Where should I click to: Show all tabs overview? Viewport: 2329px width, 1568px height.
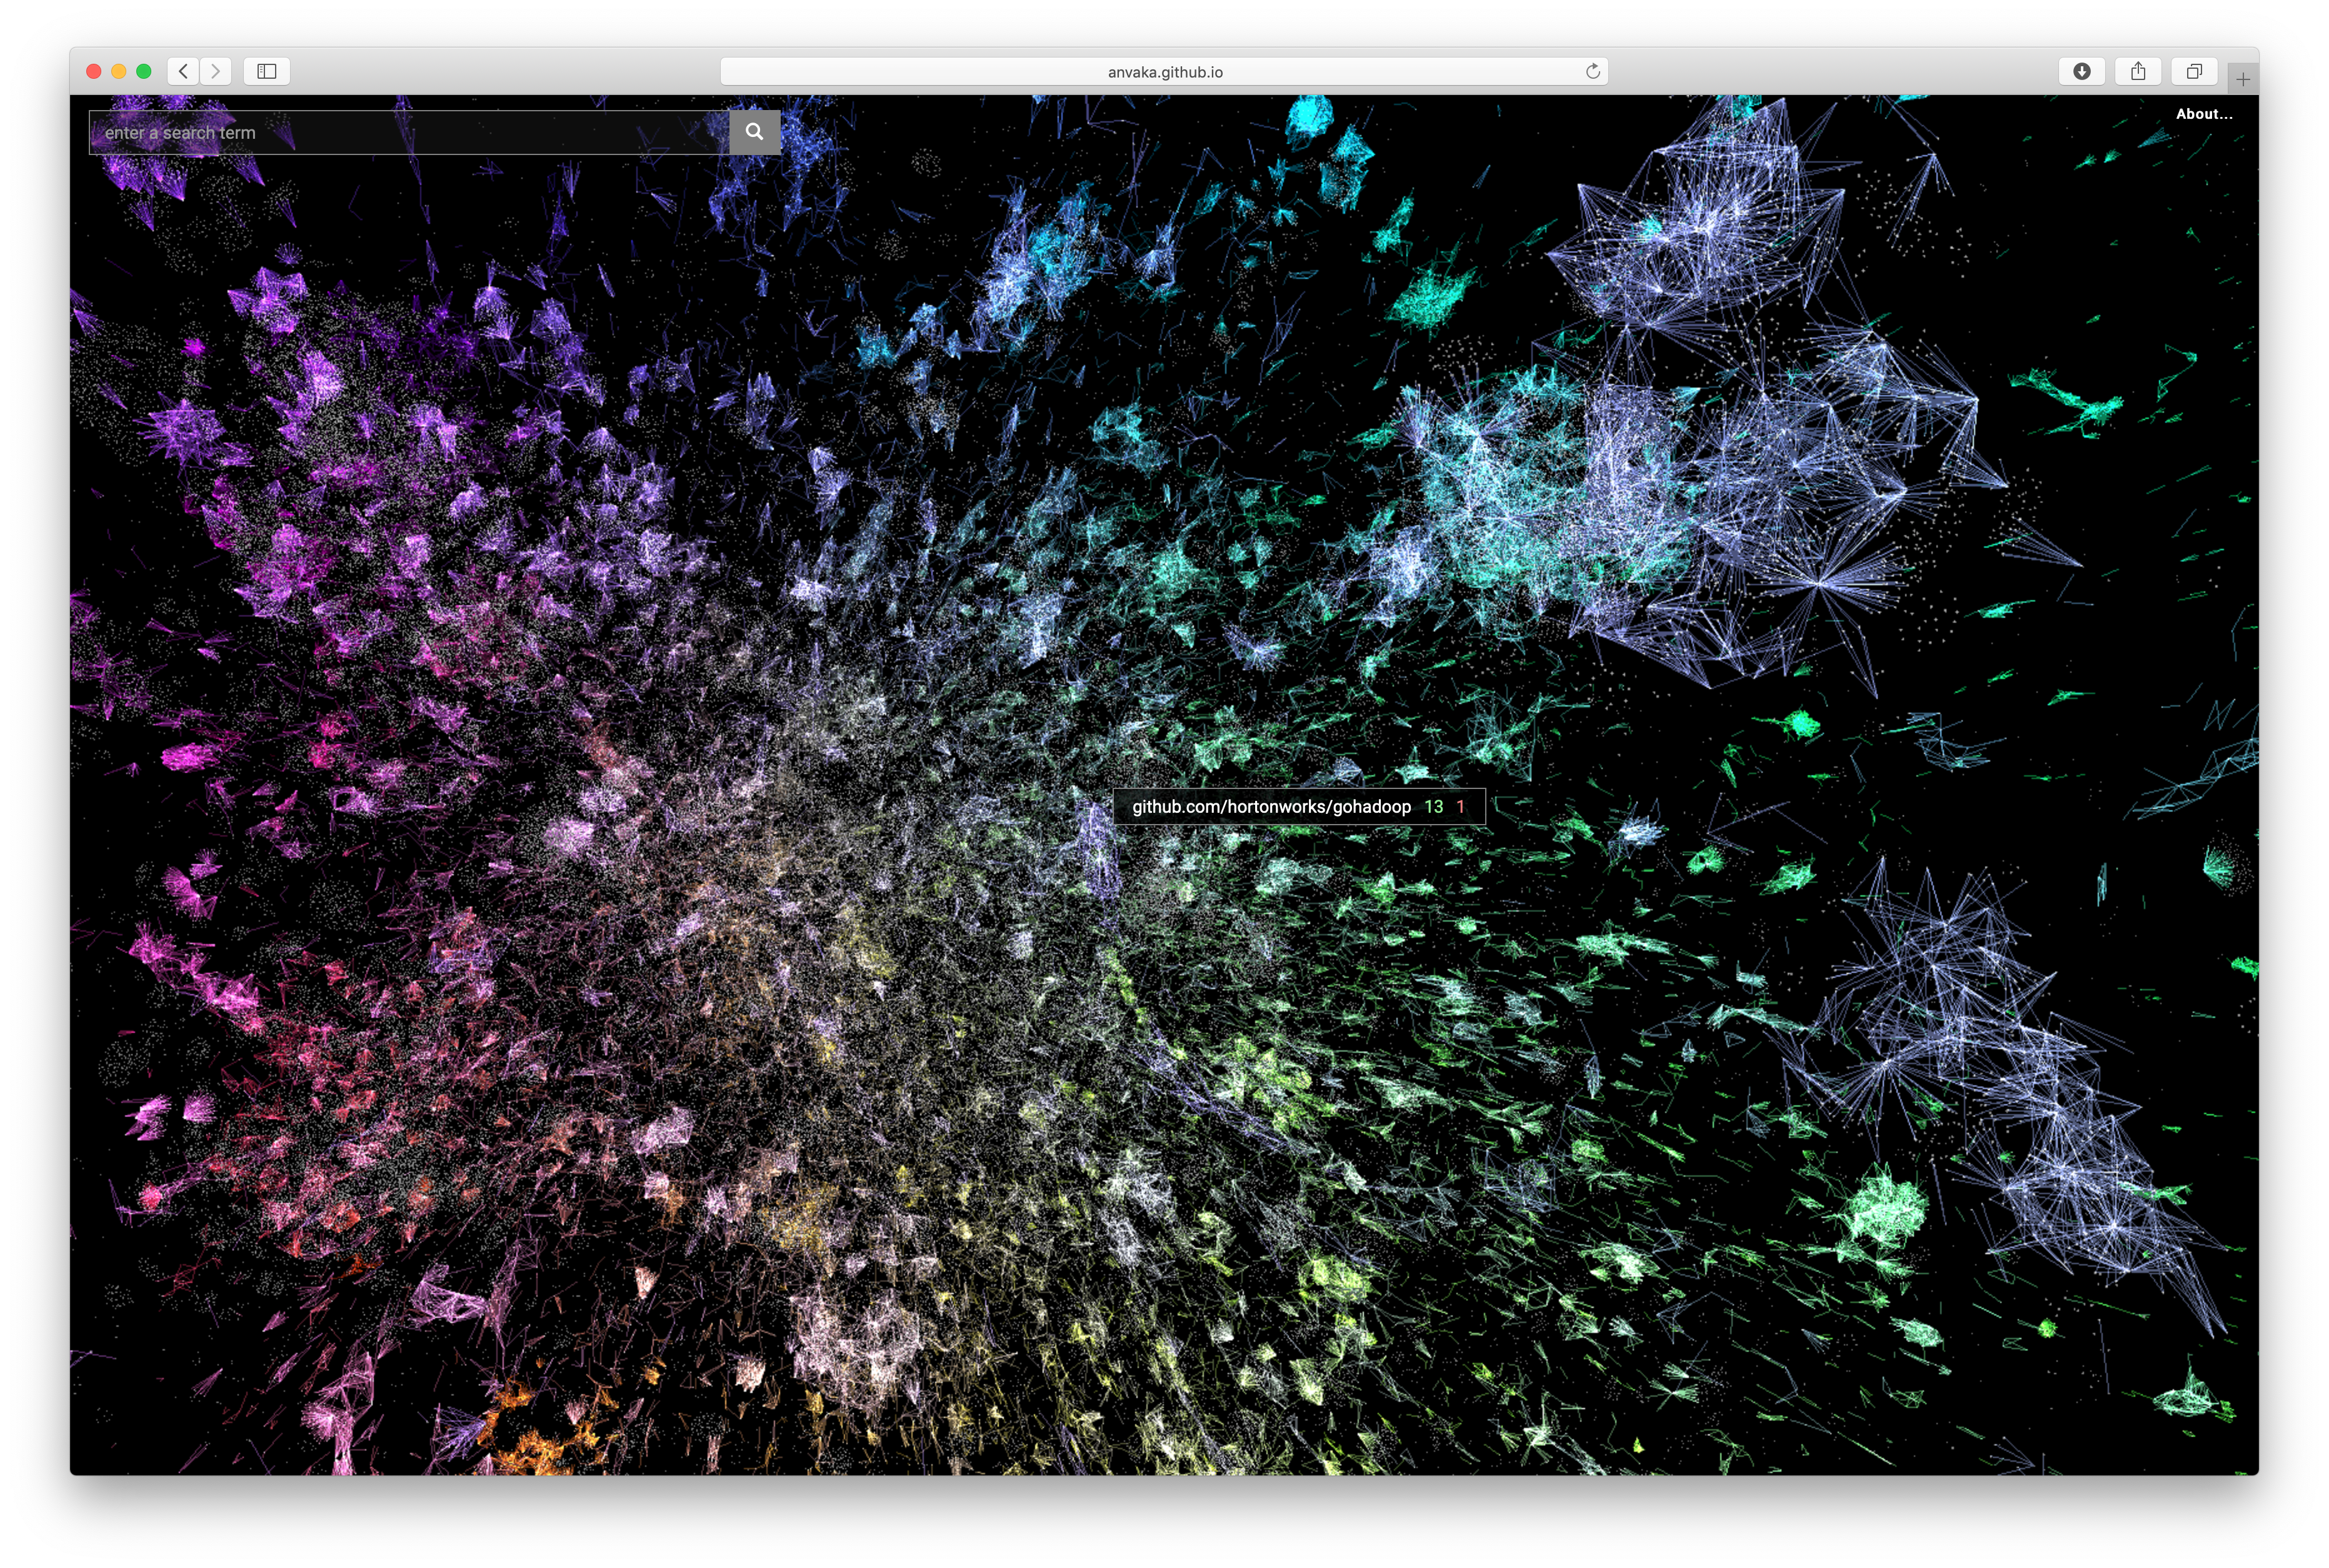coord(2194,71)
